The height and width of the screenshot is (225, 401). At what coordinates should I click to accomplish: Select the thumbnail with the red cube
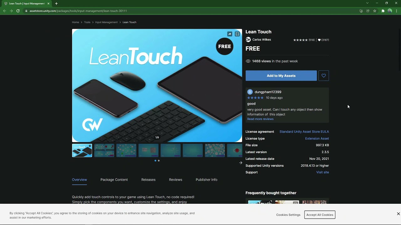234,150
